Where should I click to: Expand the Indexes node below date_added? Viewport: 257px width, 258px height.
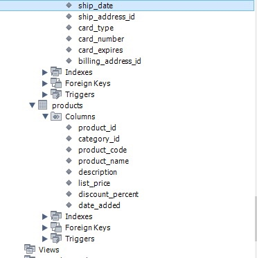coord(45,216)
